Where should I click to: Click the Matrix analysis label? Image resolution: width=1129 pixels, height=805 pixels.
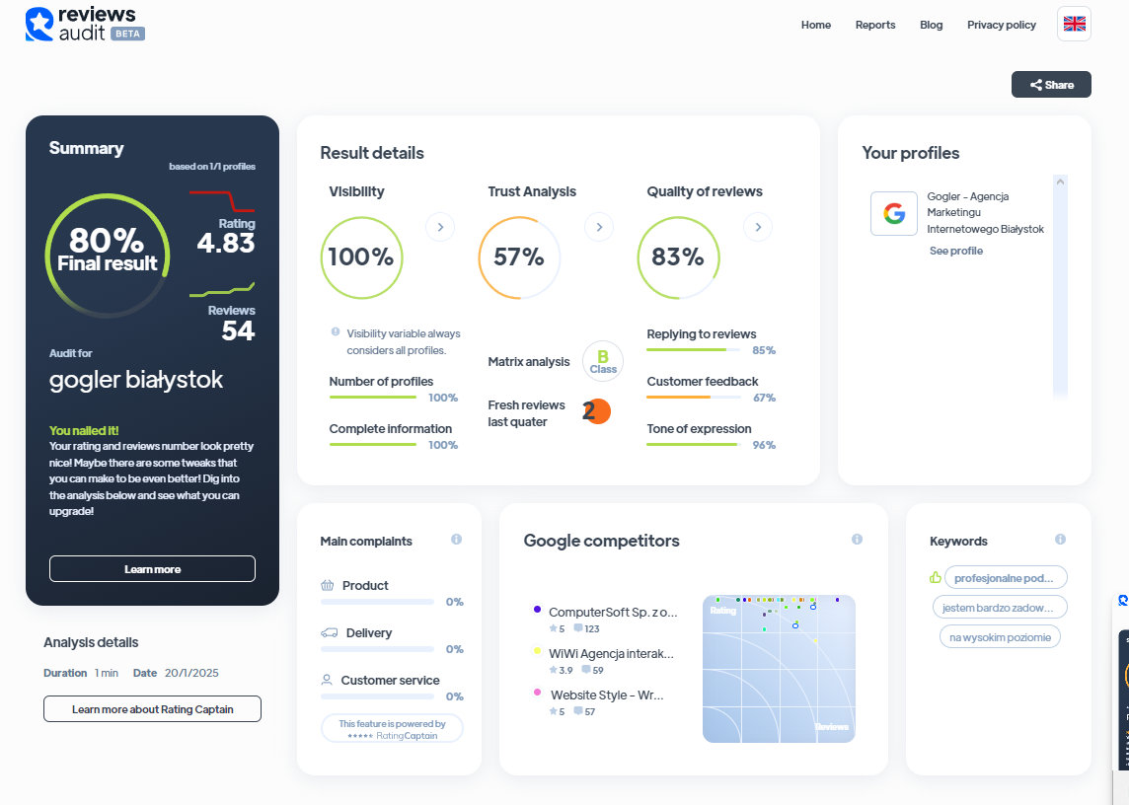point(529,361)
